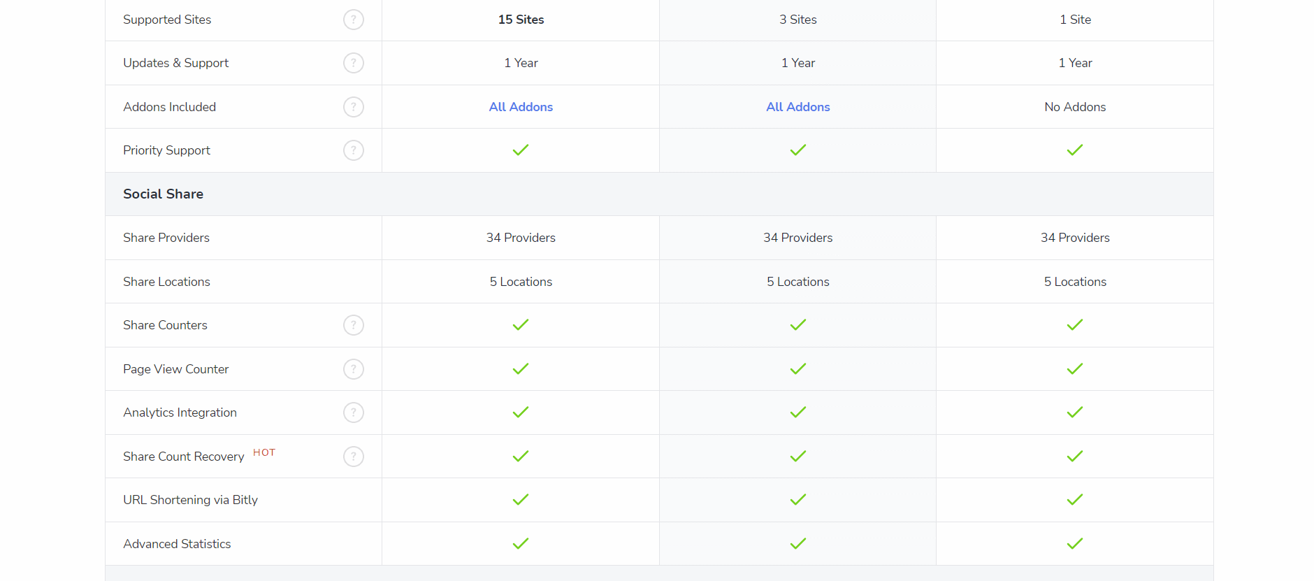Click the Share Counters checkmark, 15 Sites column
Screen dimensions: 1314x581
[x=521, y=325]
